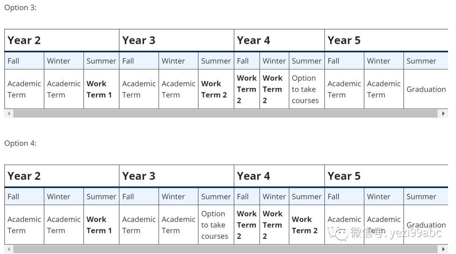
Task: Click left arrow of Option 3 scrollbar
Action: click(9, 113)
